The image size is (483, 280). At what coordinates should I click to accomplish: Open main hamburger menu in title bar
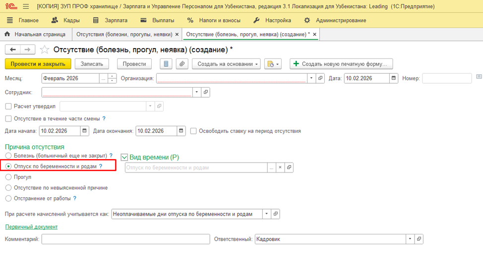click(x=26, y=6)
